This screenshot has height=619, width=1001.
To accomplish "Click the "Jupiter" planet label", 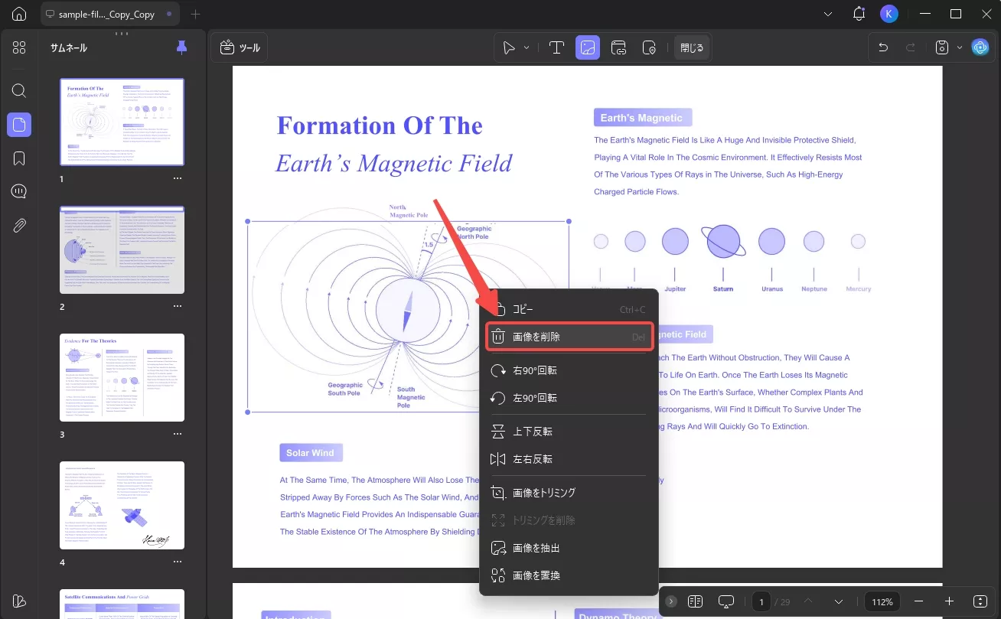I will pos(675,289).
